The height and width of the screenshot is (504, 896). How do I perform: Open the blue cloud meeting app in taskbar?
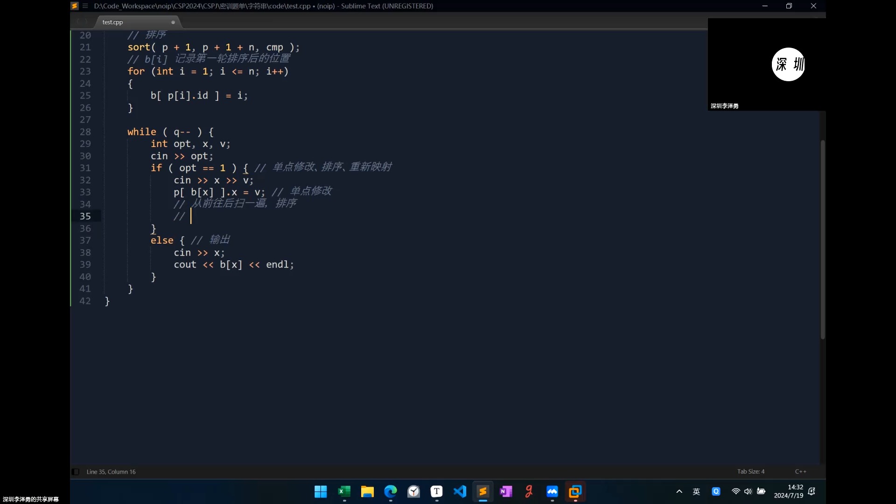click(x=552, y=491)
